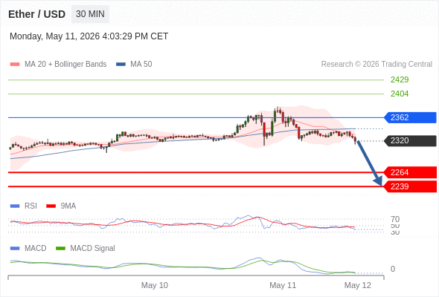Click the Research © 2026 Trading Central credit
This screenshot has width=439, height=297.
click(x=376, y=65)
